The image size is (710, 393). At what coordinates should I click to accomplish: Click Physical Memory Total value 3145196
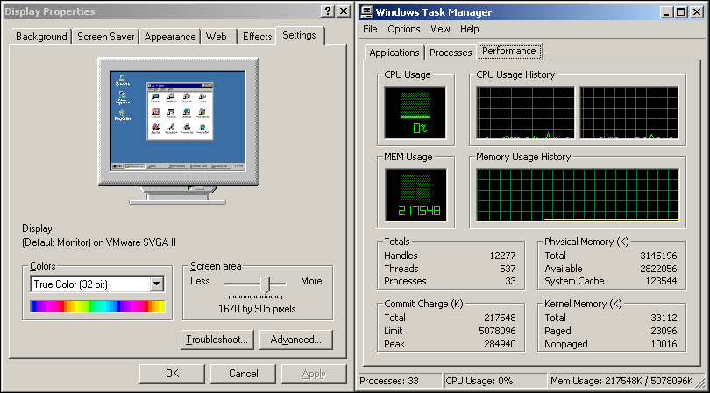[x=658, y=256]
